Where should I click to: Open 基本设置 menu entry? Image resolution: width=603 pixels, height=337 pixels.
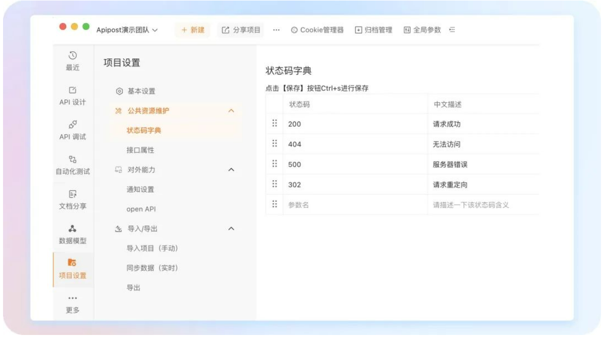(141, 91)
